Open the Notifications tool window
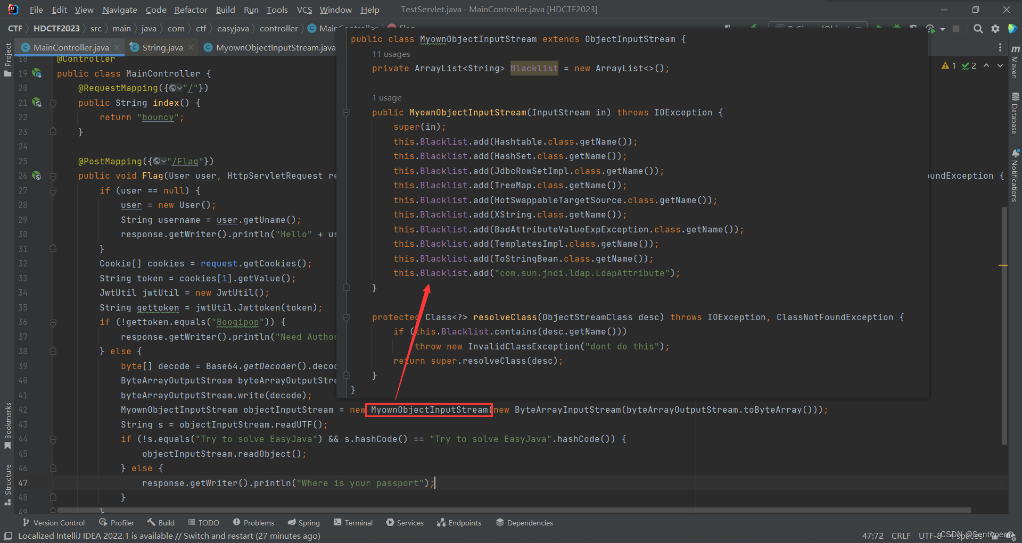The image size is (1022, 543). click(x=1015, y=175)
